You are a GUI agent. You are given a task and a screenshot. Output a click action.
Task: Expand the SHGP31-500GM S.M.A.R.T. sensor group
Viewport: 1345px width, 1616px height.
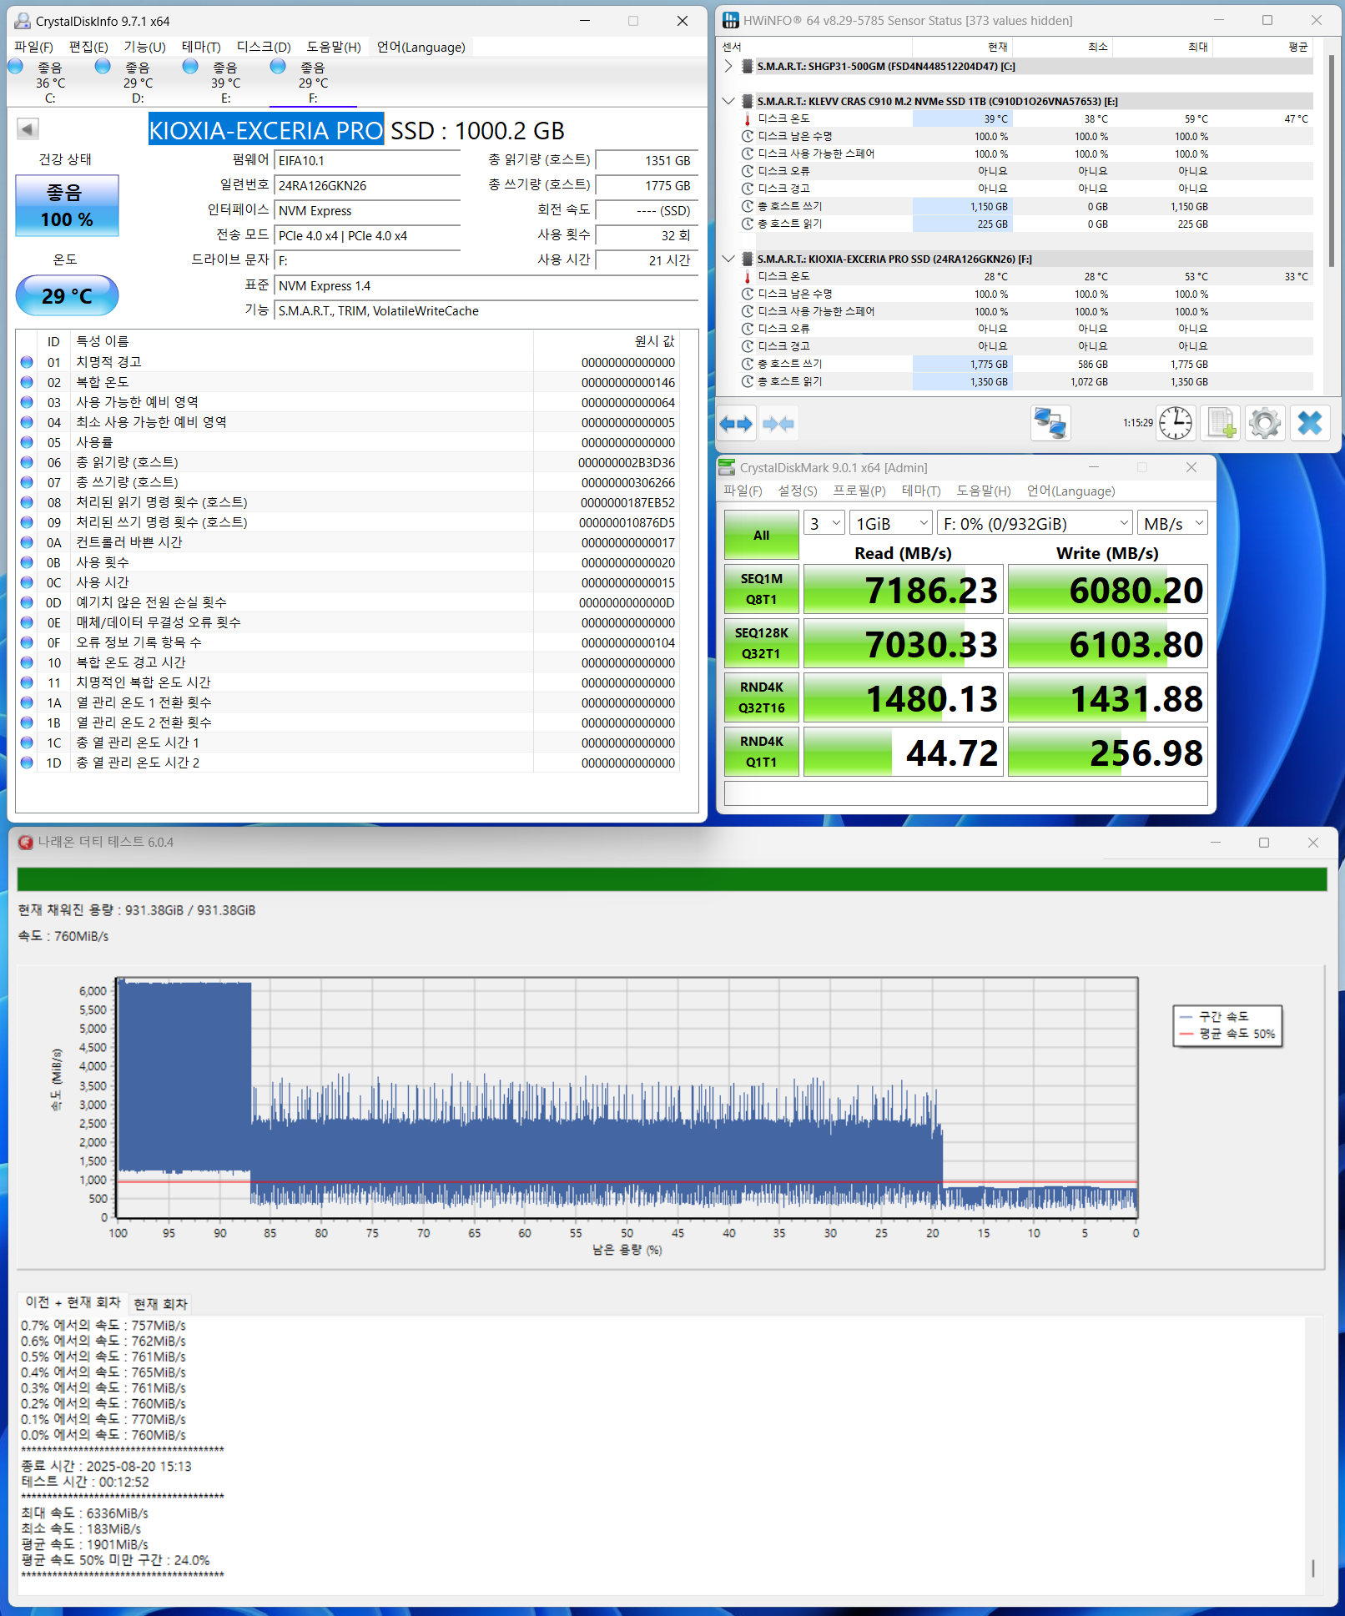pyautogui.click(x=728, y=66)
